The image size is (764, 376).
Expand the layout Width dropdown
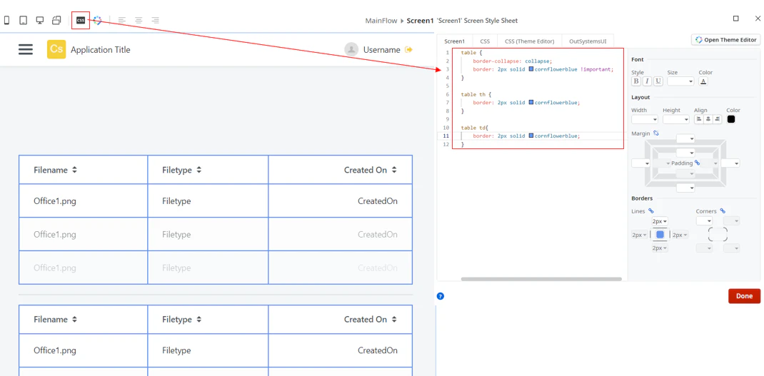click(x=645, y=119)
